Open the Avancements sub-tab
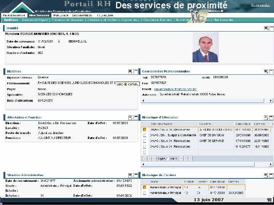The width and height of the screenshot is (274, 205). pos(130,20)
